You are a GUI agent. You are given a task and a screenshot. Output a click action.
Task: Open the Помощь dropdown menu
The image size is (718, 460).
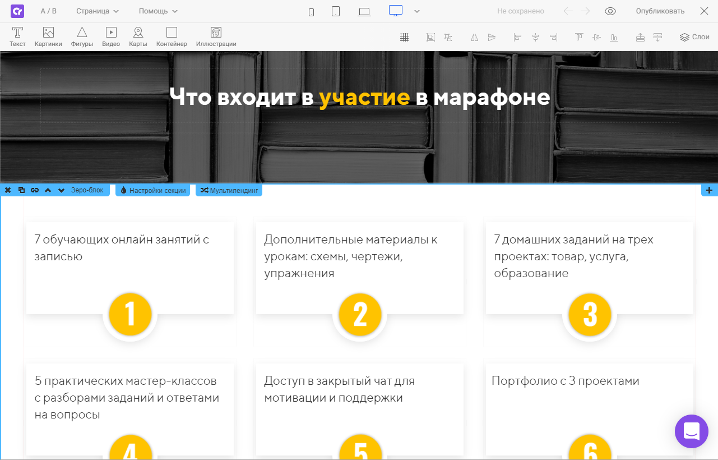pos(158,11)
